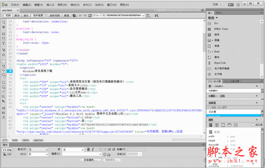Open the 文件(F) menu
This screenshot has height=168, width=265.
[15, 5]
